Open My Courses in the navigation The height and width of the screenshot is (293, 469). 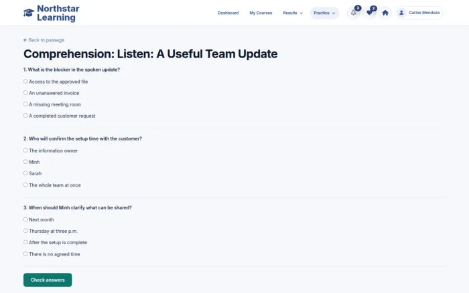click(x=261, y=13)
